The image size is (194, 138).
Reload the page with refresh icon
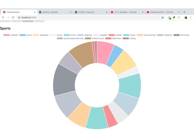pyautogui.click(x=13, y=17)
